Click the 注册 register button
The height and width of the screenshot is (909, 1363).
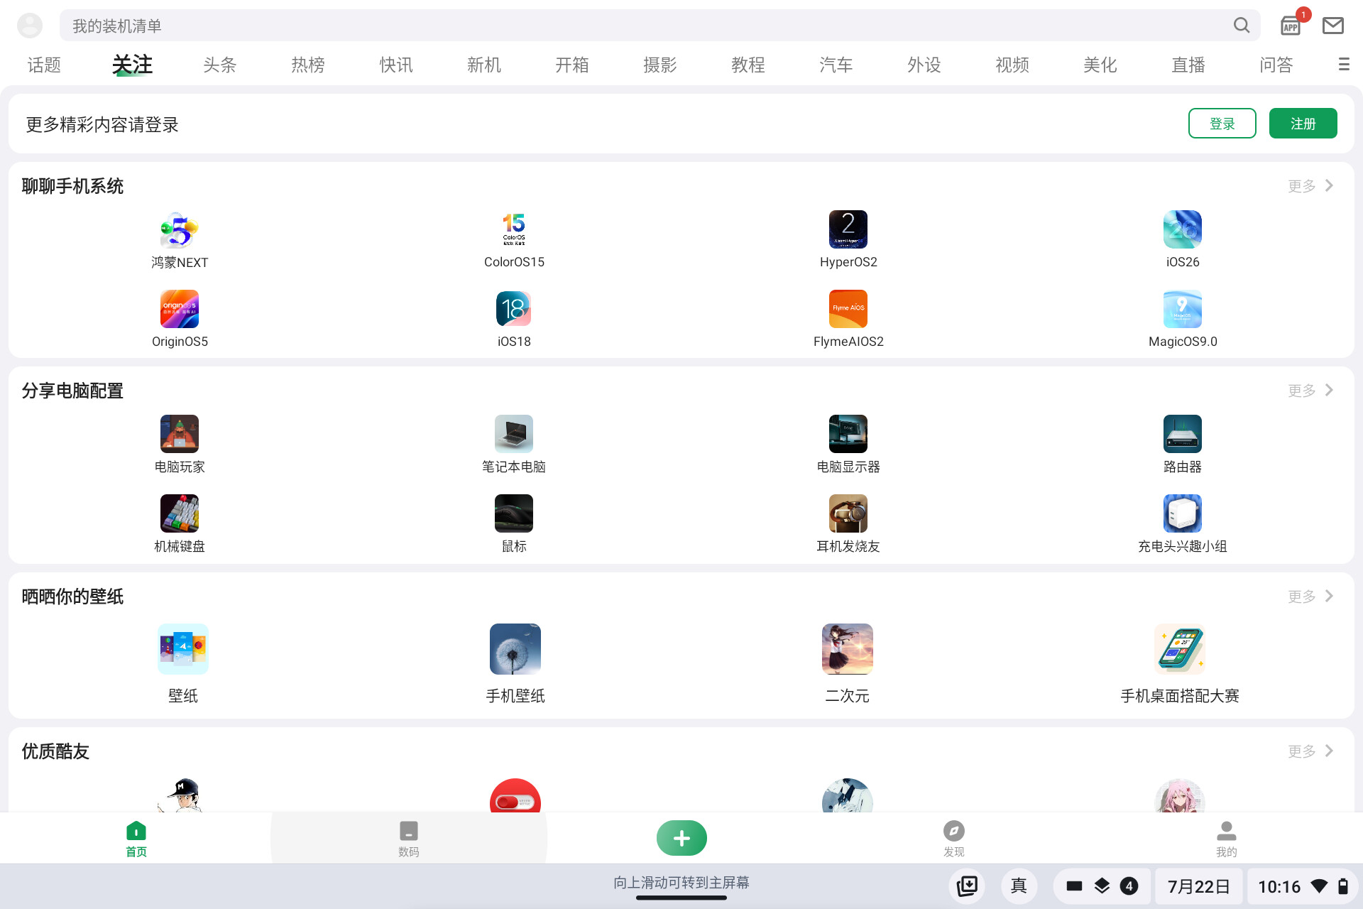[x=1303, y=124]
